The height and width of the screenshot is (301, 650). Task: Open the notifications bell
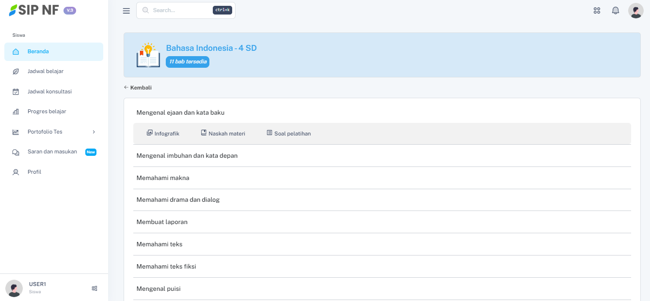coord(616,11)
